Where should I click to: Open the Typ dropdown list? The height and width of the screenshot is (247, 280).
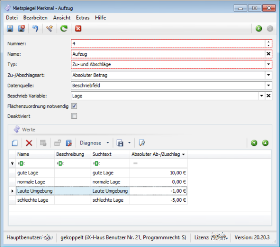pos(268,64)
